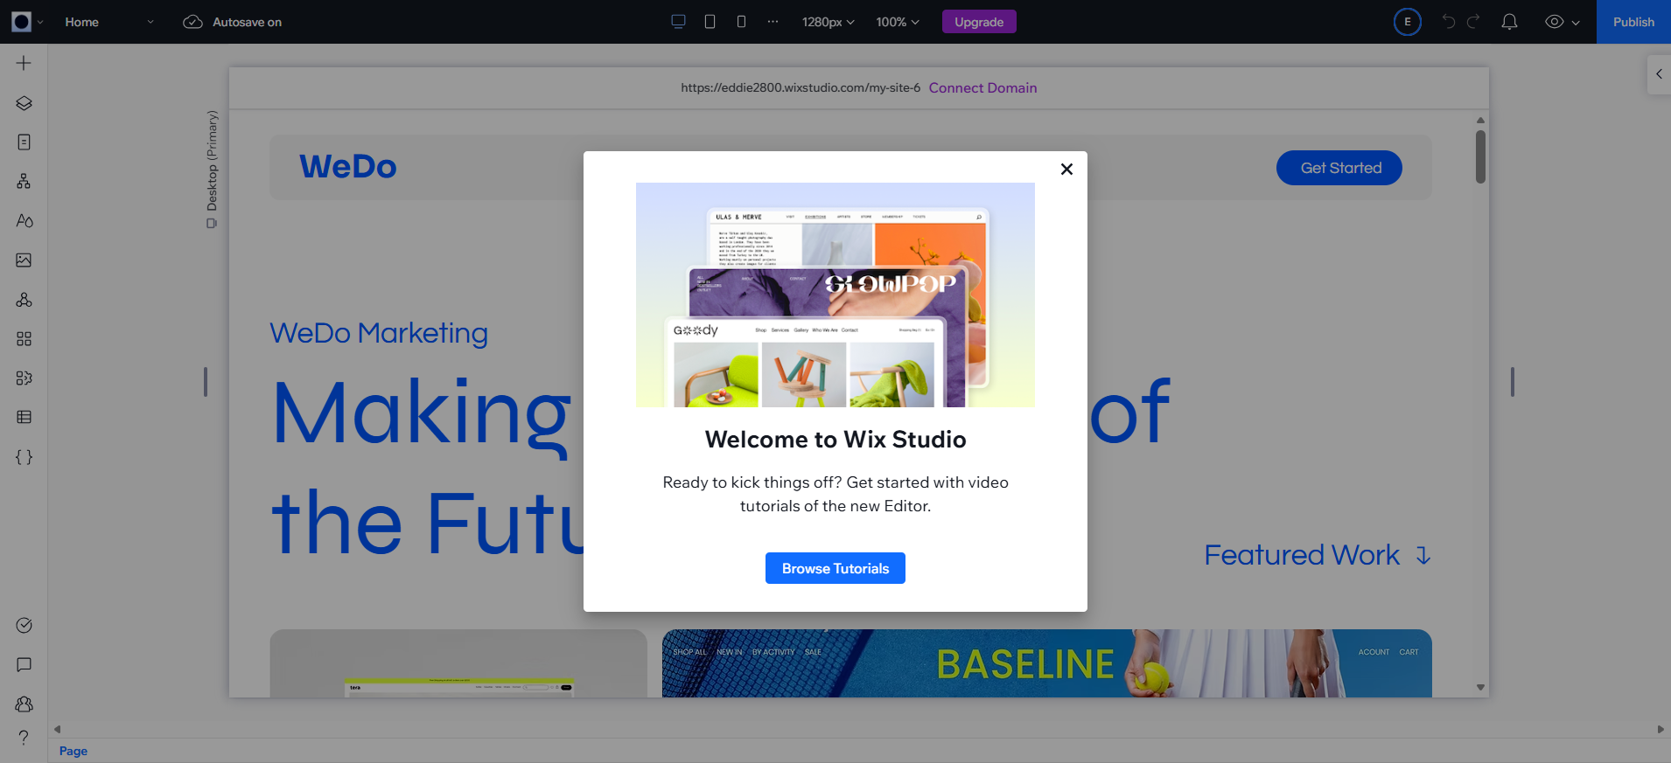Viewport: 1671px width, 763px height.
Task: Open the notifications bell
Action: click(1509, 21)
